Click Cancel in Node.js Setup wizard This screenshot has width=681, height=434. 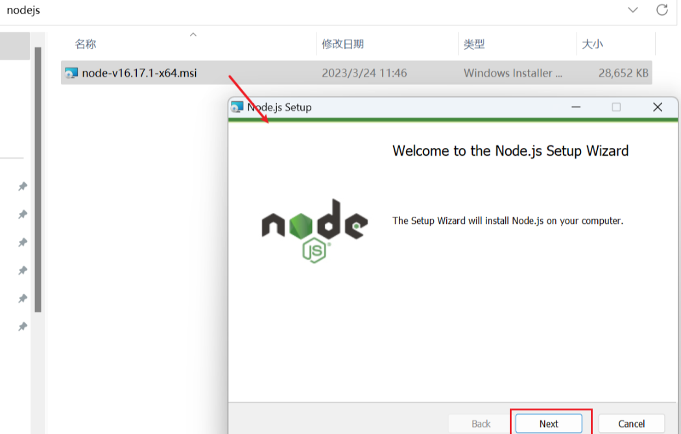point(632,424)
